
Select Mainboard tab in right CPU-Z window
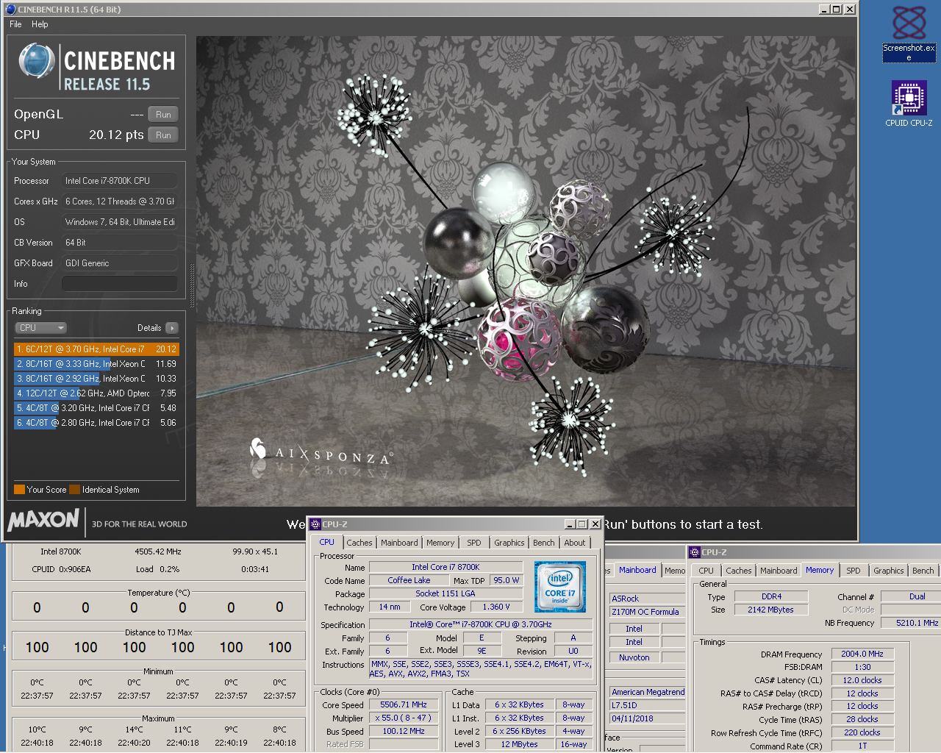point(779,571)
